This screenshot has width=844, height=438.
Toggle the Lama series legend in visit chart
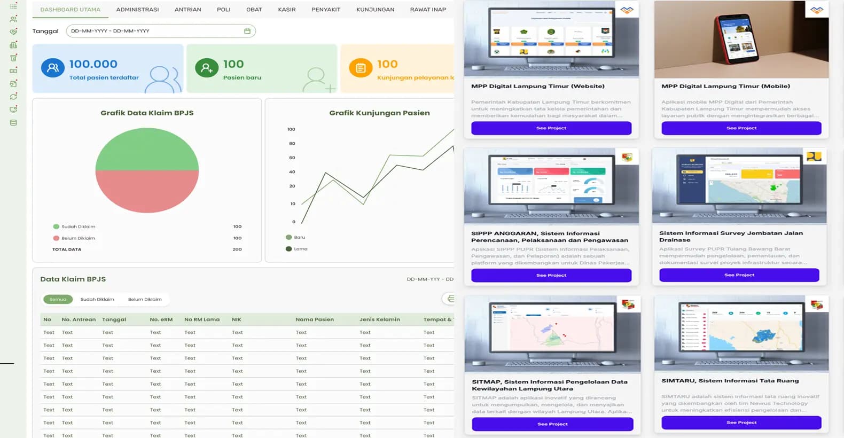coord(296,249)
